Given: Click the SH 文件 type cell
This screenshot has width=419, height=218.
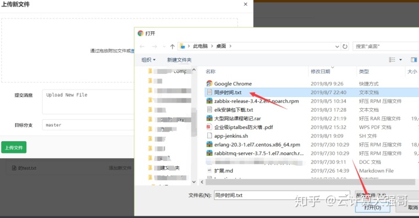Looking at the screenshot, I should (x=368, y=136).
